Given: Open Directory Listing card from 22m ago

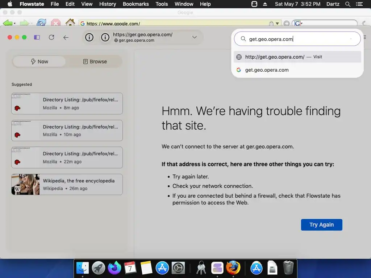Looking at the screenshot, I should click(x=67, y=157).
